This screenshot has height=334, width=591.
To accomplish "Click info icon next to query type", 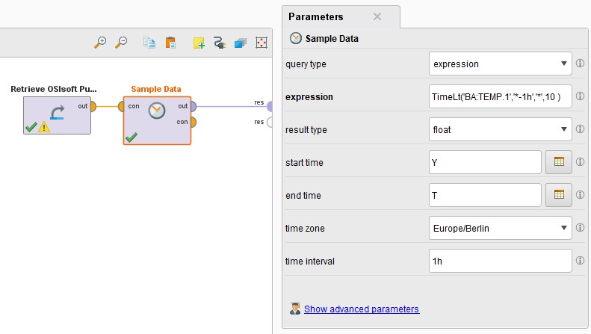I will coord(581,64).
